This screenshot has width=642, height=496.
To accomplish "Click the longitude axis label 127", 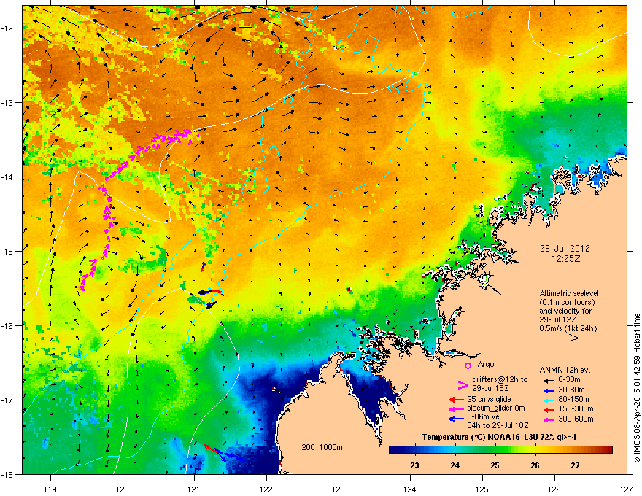I will point(627,489).
